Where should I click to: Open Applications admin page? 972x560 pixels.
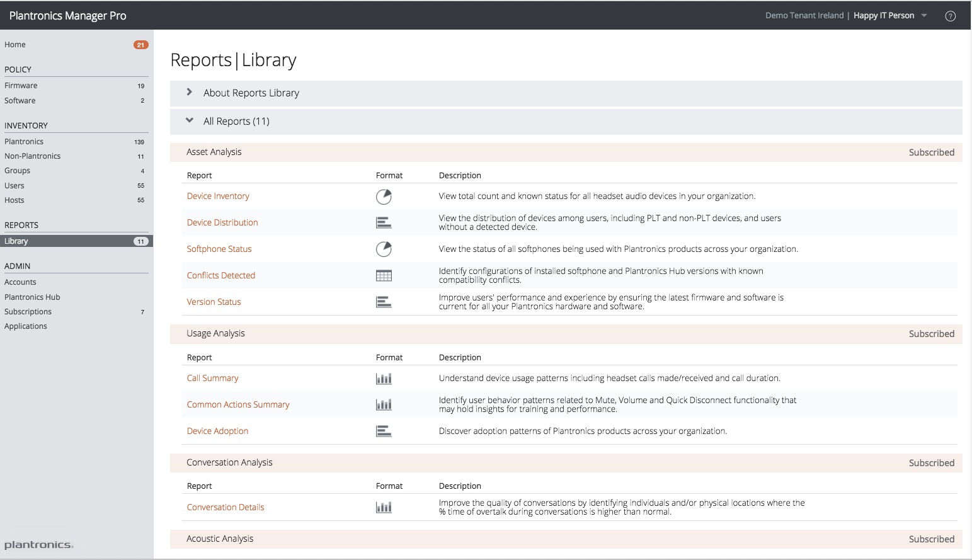pyautogui.click(x=26, y=326)
